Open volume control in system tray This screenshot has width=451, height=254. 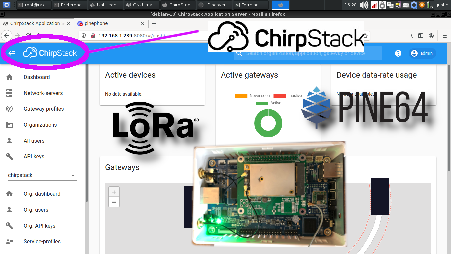[364, 5]
